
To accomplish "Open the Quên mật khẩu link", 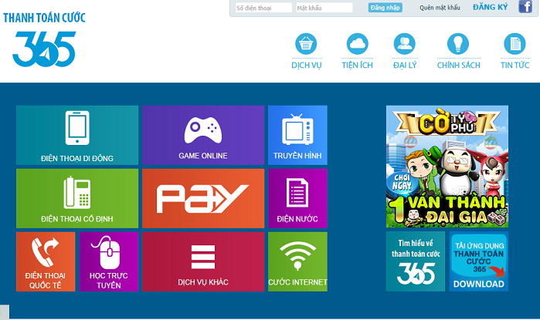I will coord(440,8).
